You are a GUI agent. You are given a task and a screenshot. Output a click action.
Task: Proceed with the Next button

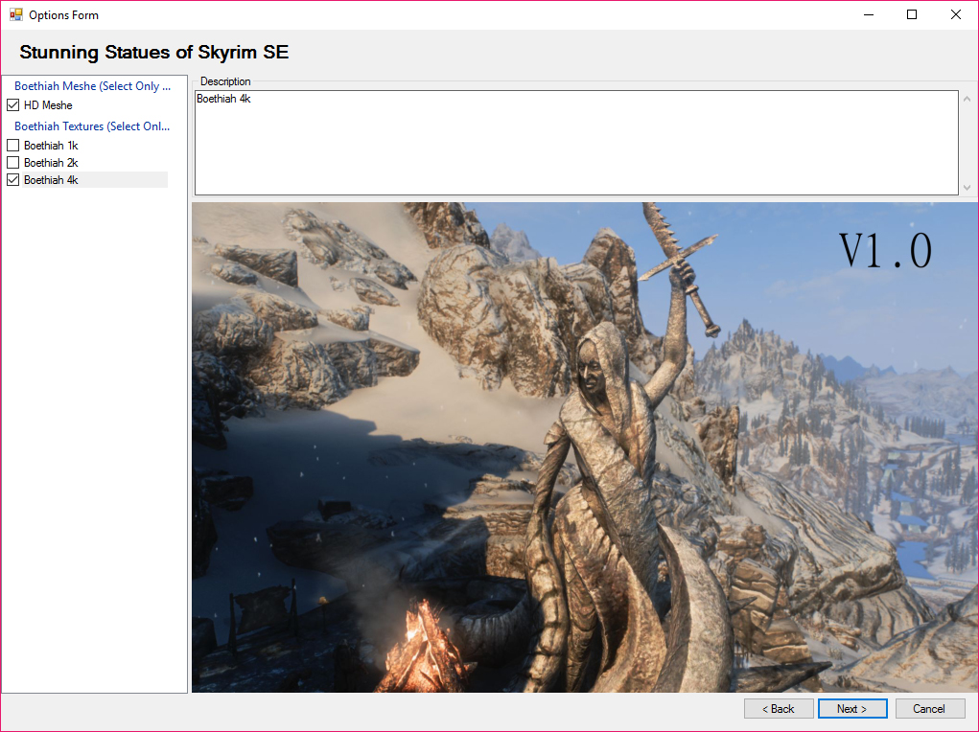click(x=852, y=709)
